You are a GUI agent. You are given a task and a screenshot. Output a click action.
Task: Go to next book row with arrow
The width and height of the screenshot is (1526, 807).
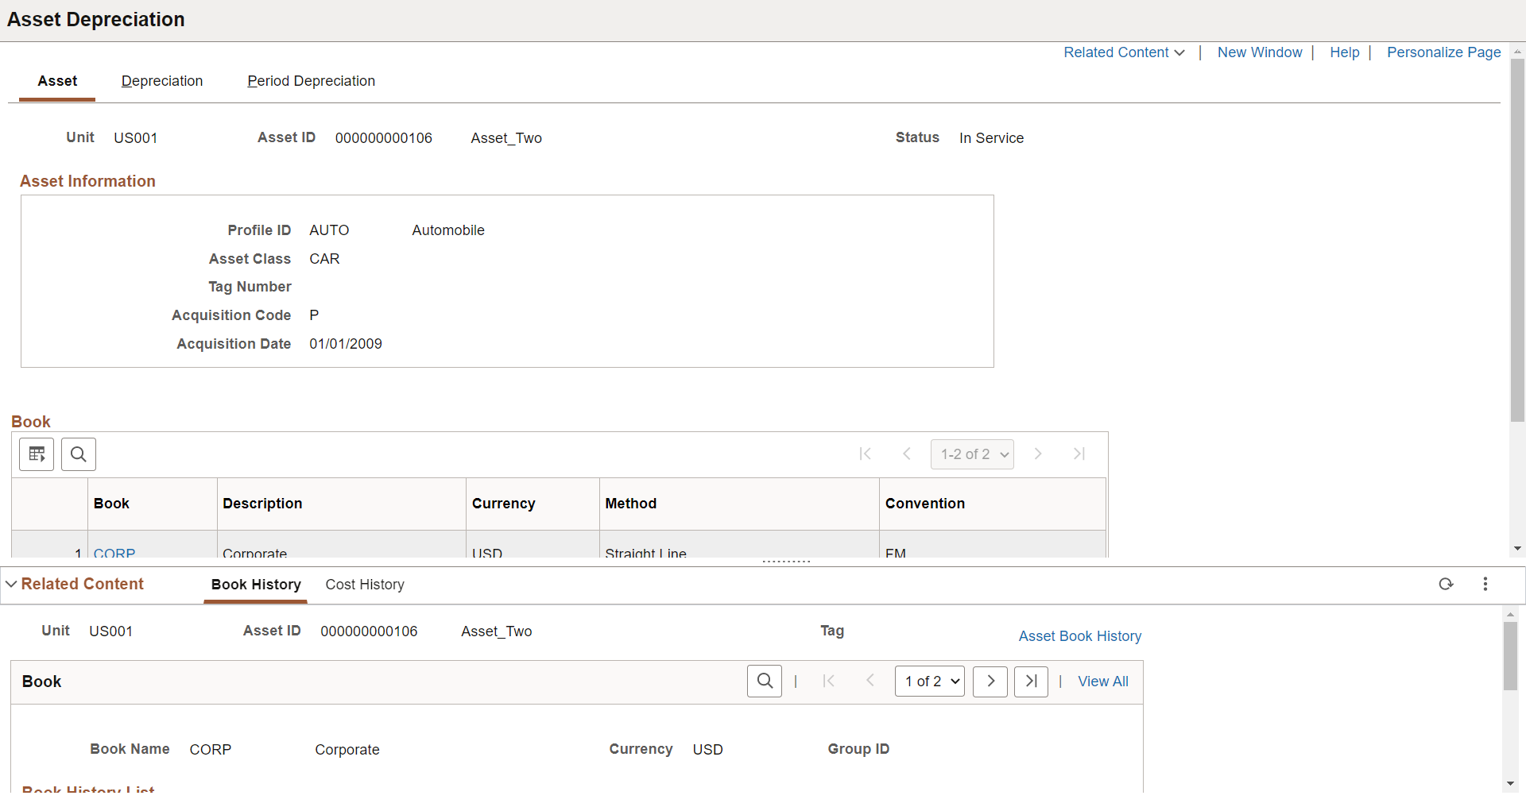[x=990, y=682]
